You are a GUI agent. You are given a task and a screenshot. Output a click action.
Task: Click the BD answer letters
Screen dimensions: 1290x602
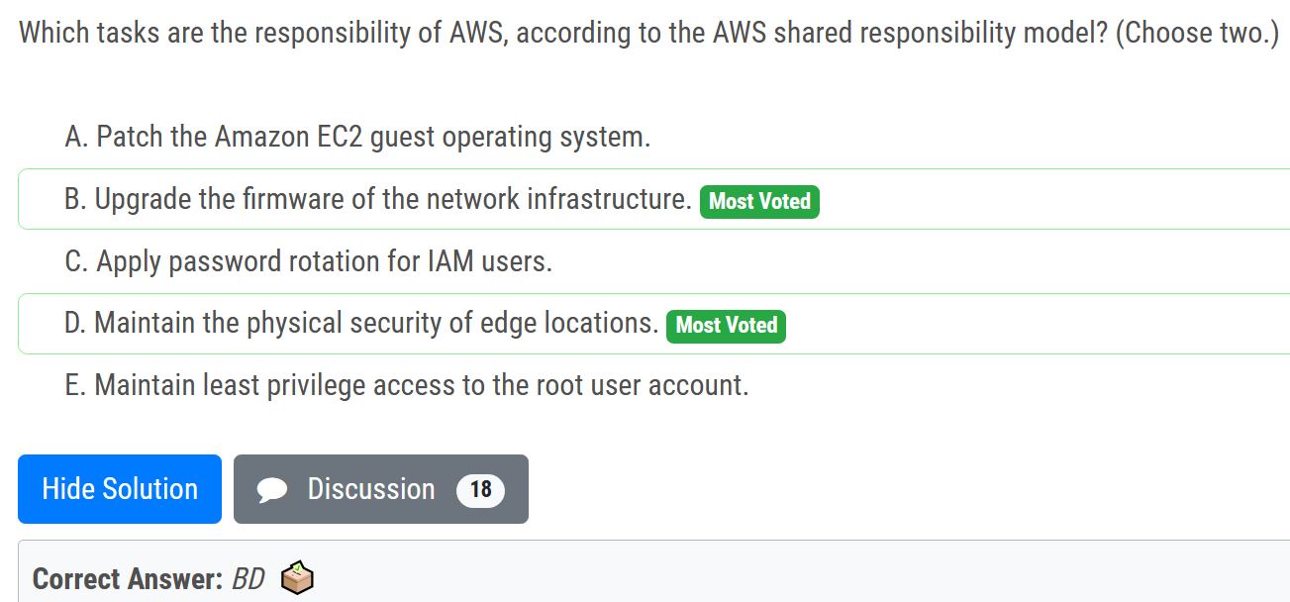pos(248,579)
